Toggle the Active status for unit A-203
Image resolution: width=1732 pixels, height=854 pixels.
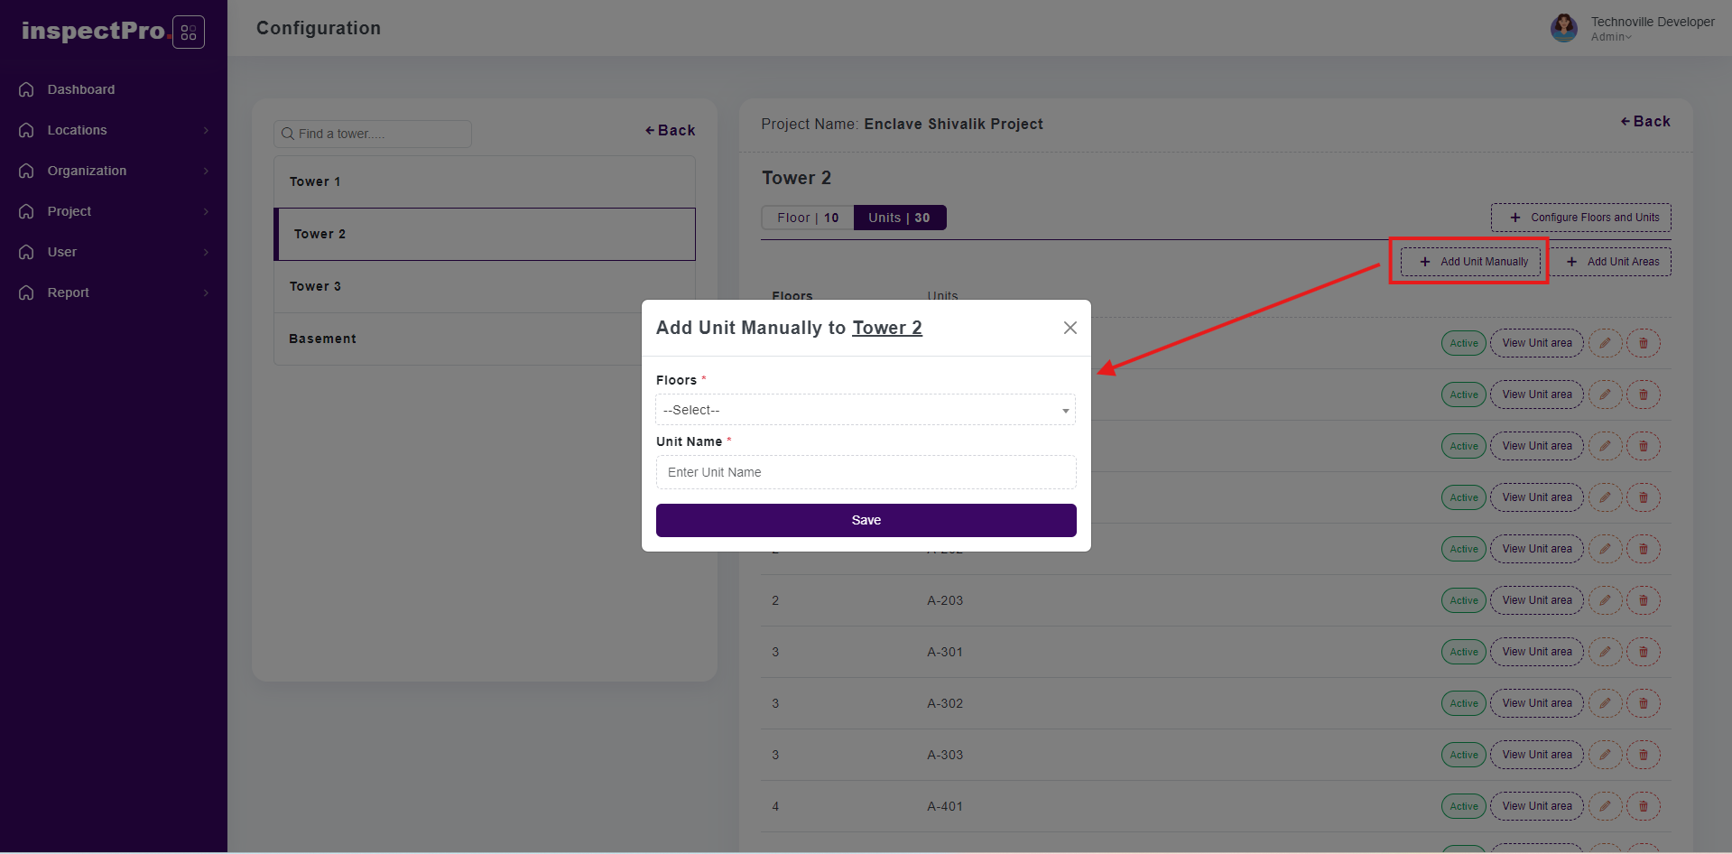[x=1463, y=600]
